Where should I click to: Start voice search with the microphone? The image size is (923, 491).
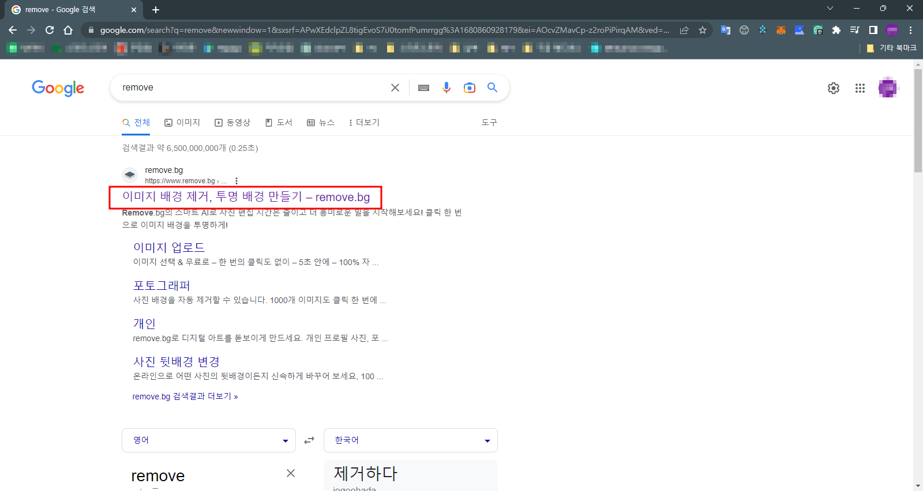click(447, 88)
